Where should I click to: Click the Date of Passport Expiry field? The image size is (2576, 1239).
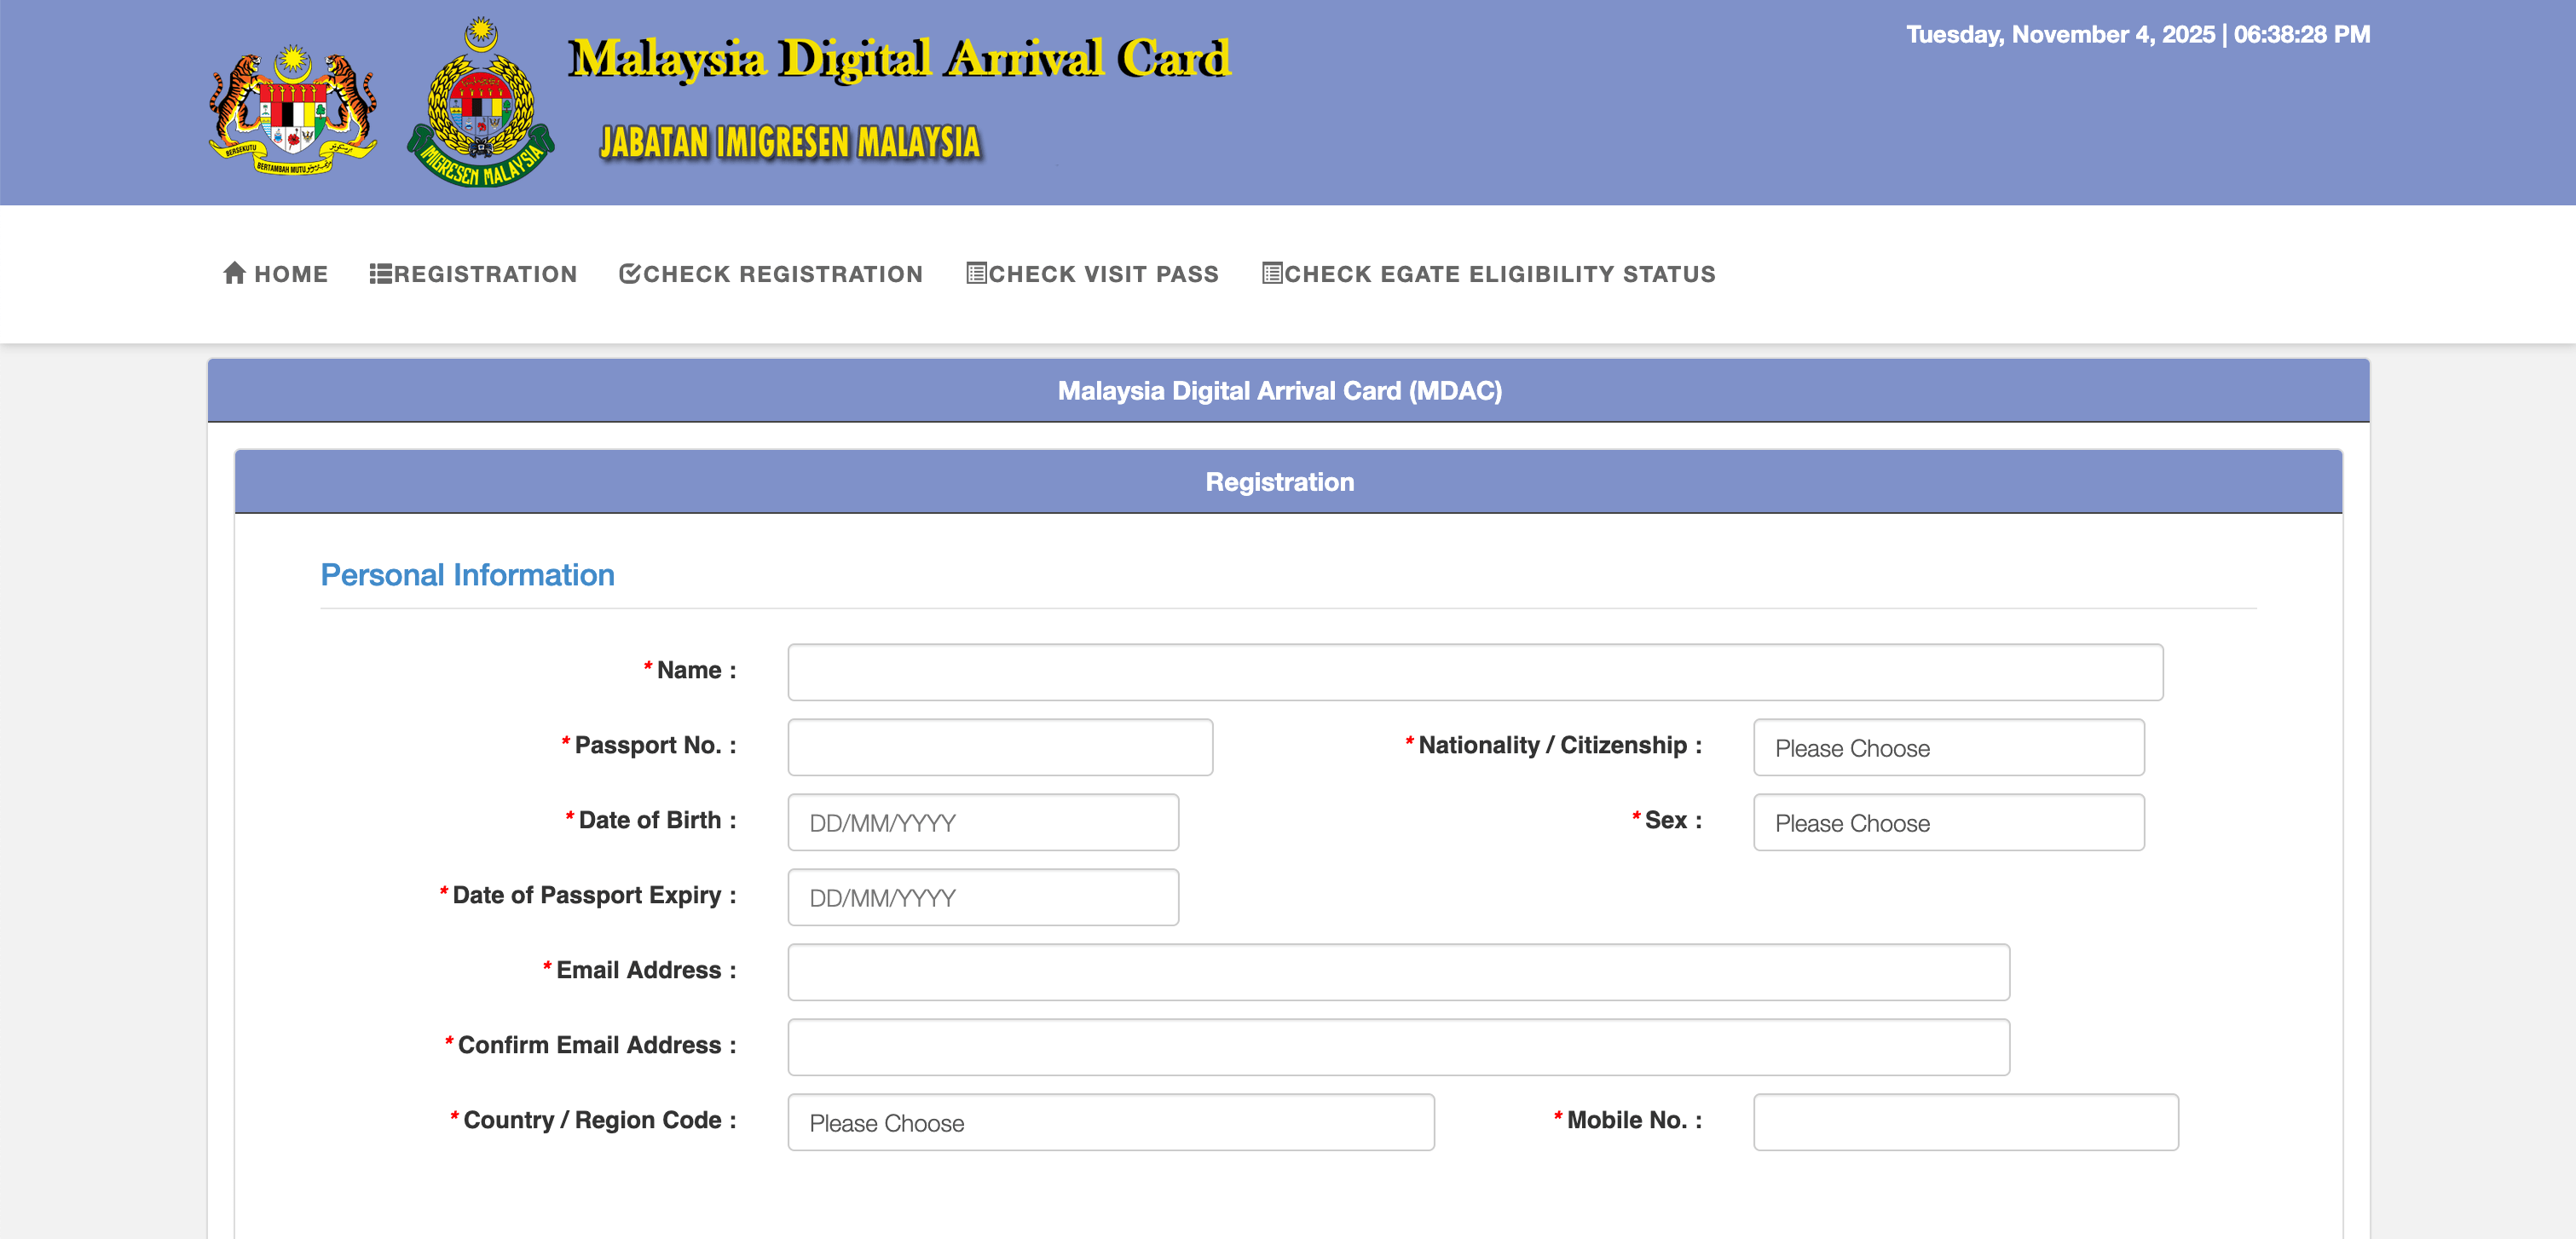pos(983,897)
